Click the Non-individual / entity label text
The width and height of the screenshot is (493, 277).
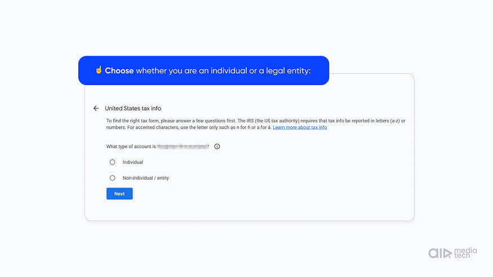(145, 178)
